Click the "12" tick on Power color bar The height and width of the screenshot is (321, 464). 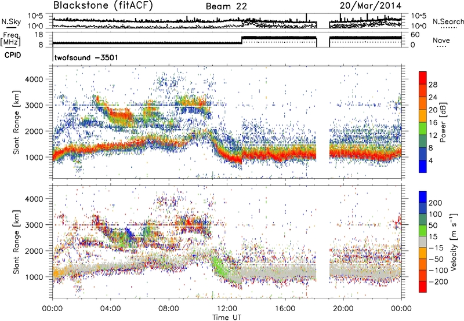tap(433, 136)
